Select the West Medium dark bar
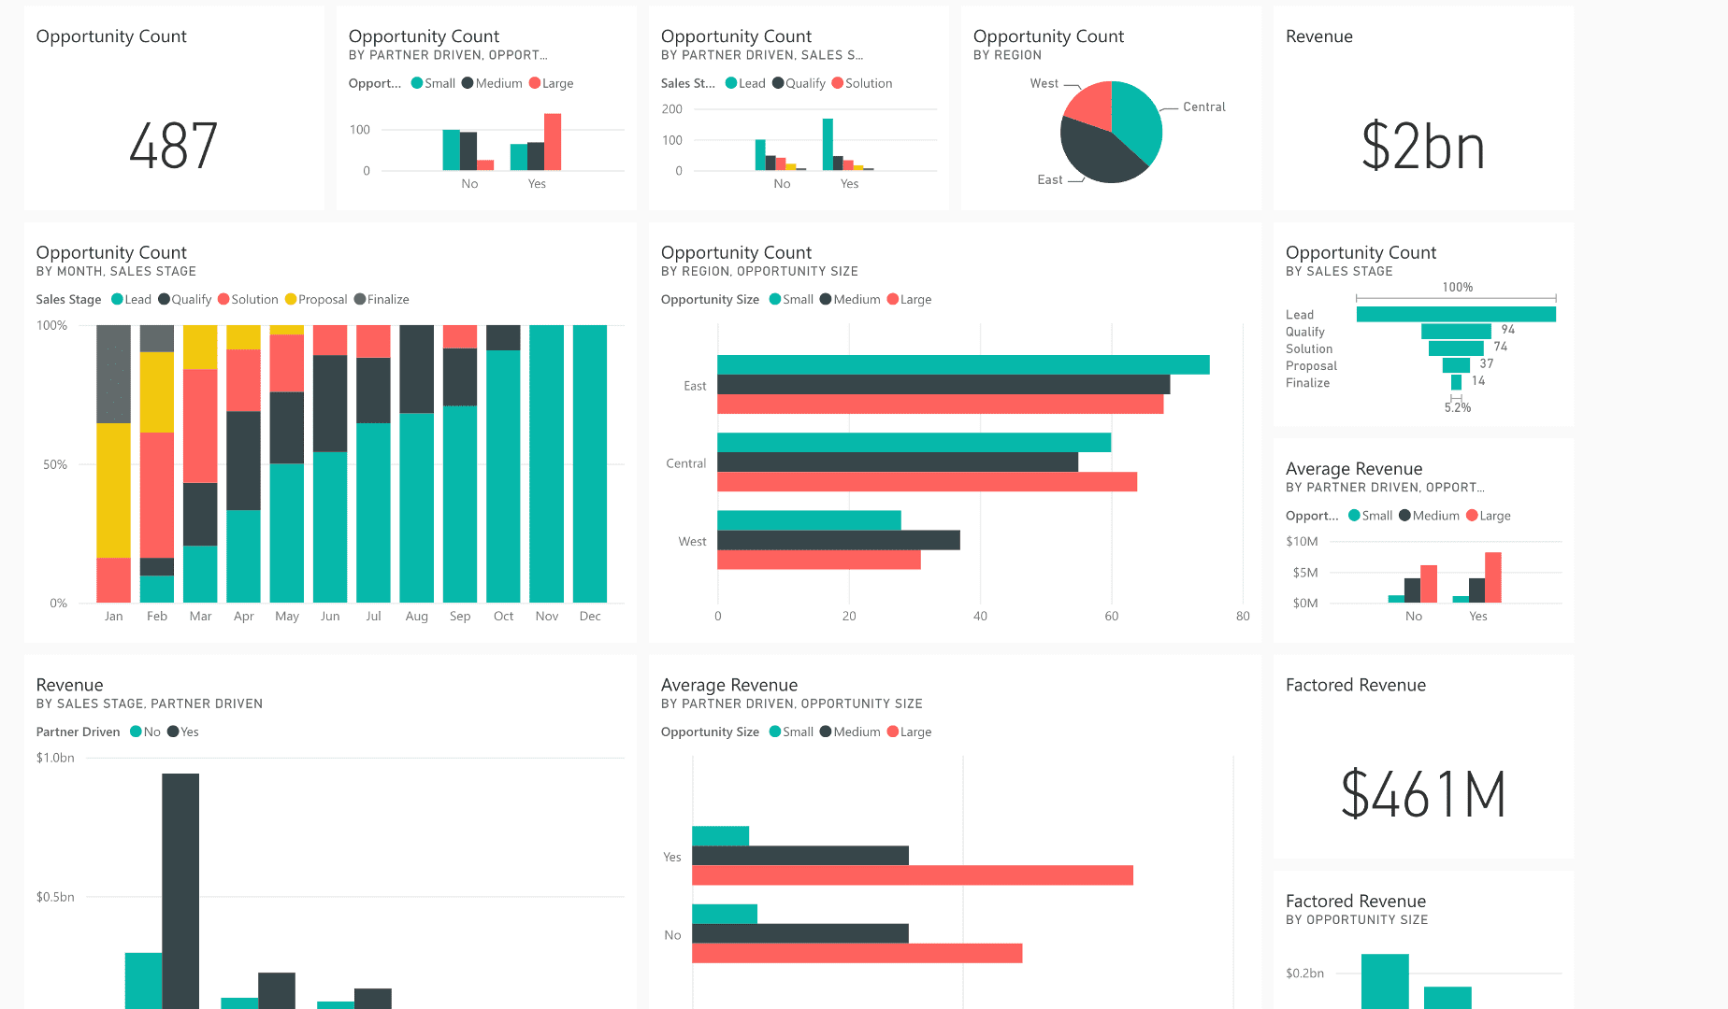This screenshot has width=1728, height=1009. 839,540
